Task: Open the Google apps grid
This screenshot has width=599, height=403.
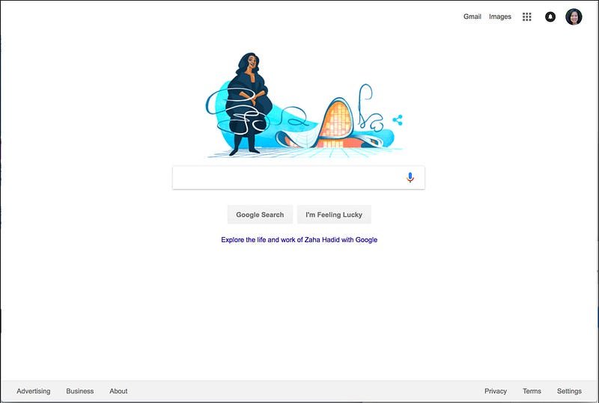Action: pyautogui.click(x=527, y=16)
